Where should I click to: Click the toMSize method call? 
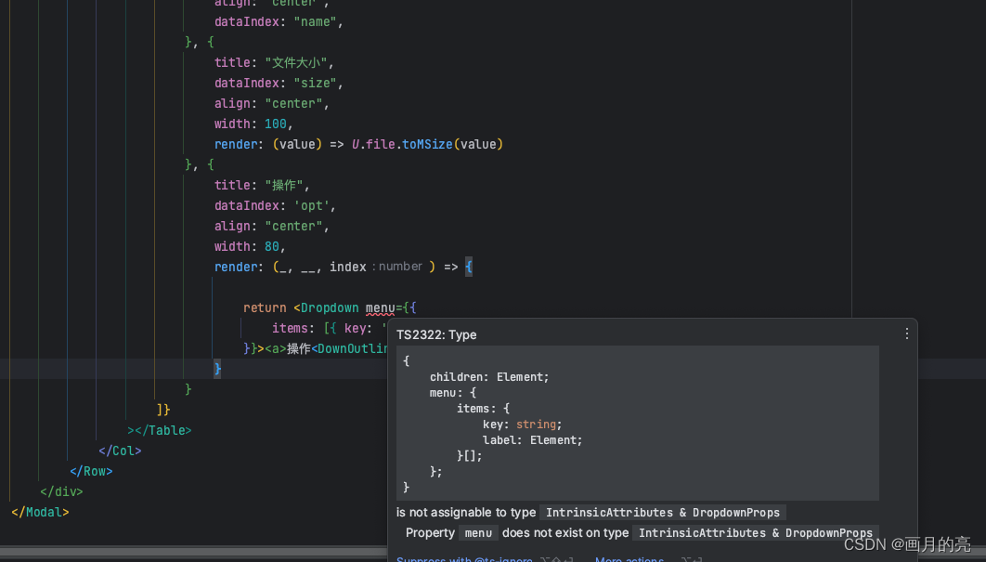coord(428,144)
